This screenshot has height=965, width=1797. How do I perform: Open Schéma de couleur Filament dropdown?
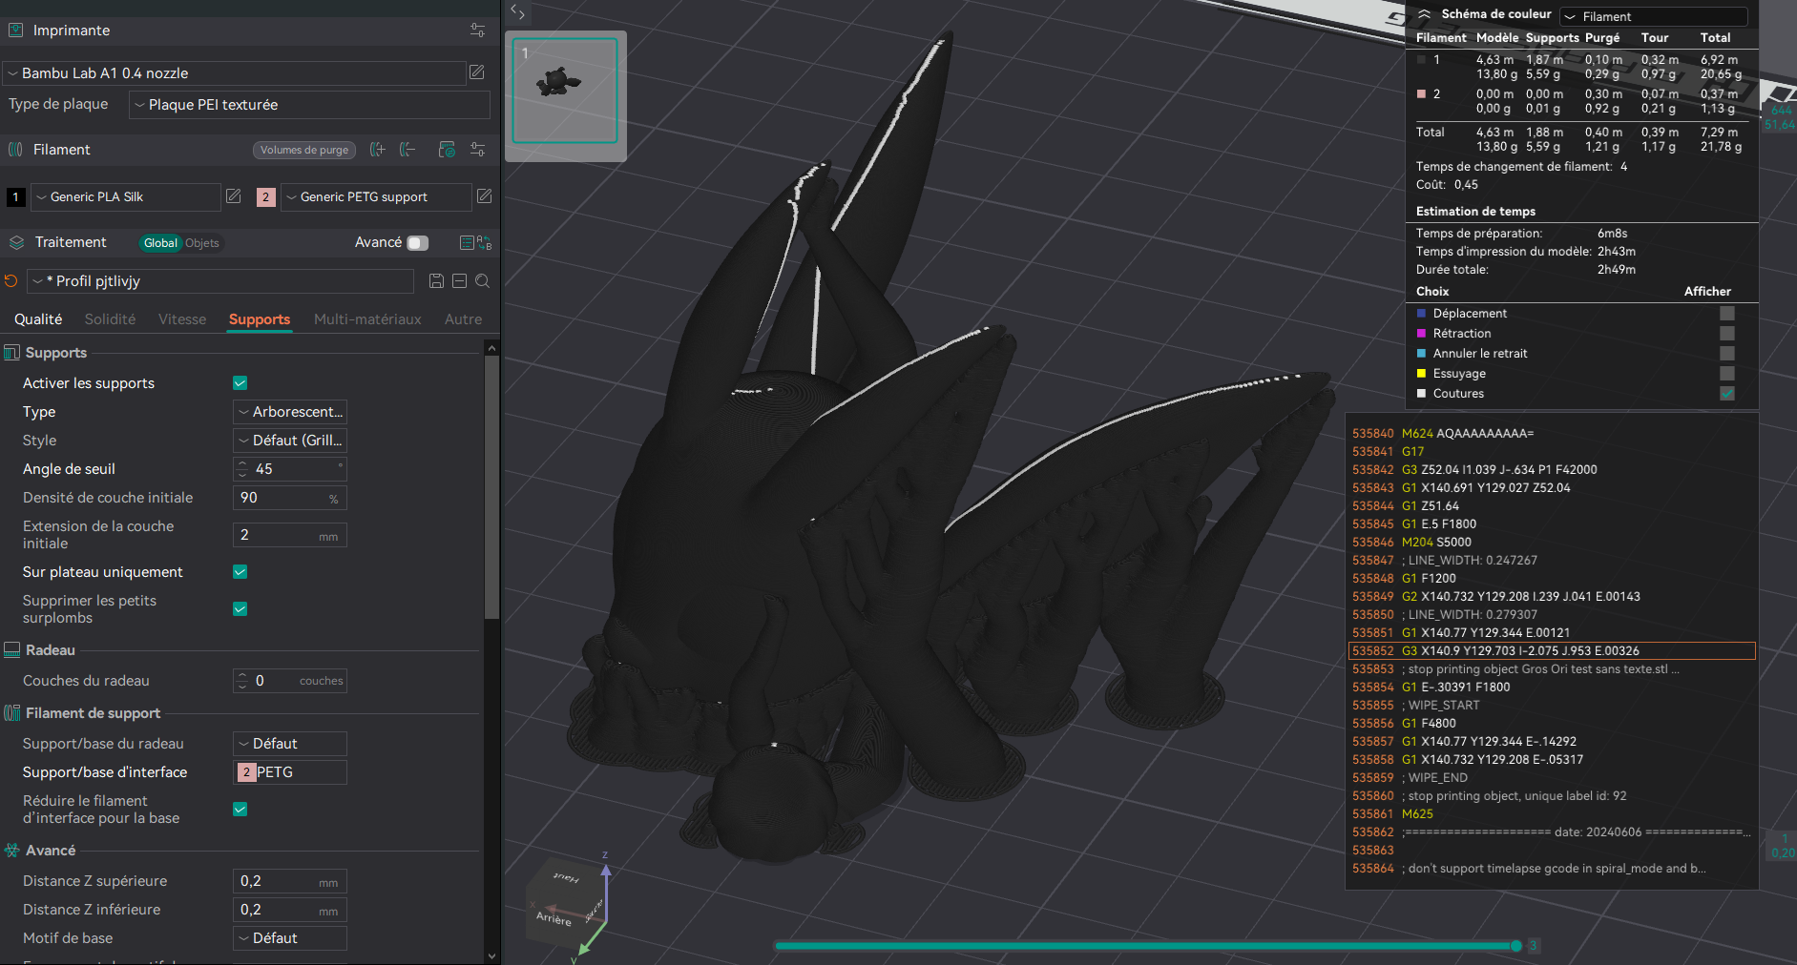[1654, 17]
